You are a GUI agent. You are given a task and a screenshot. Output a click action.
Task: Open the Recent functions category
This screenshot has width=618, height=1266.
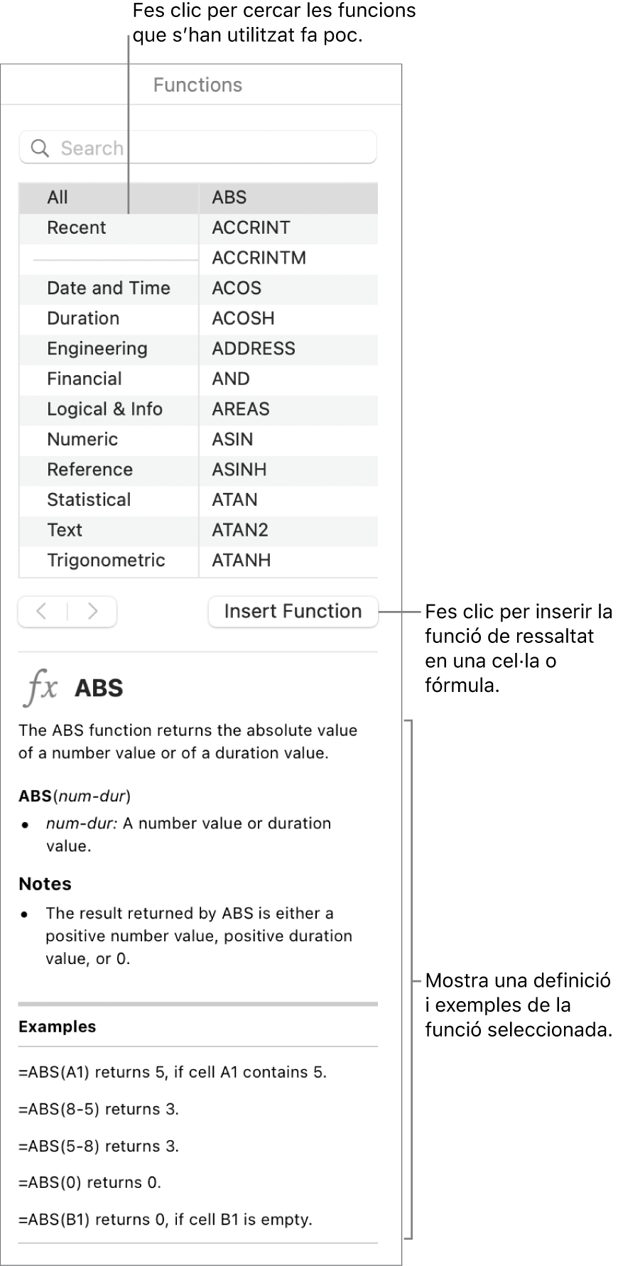coord(76,228)
